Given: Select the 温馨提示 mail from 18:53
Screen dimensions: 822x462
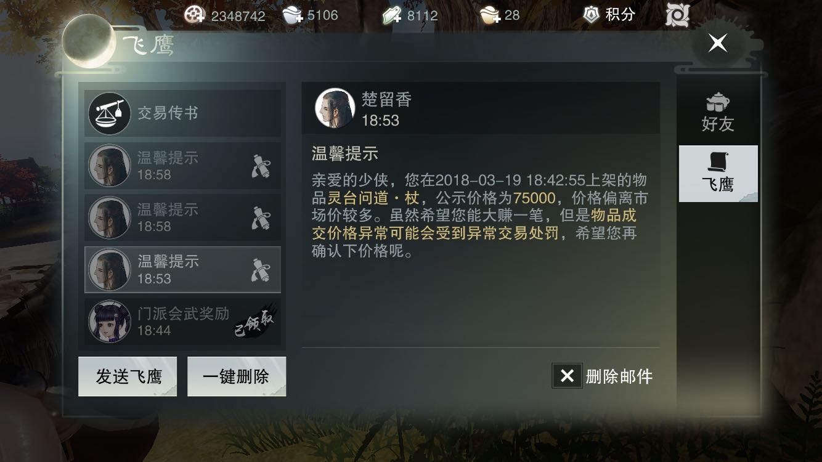Looking at the screenshot, I should 182,270.
